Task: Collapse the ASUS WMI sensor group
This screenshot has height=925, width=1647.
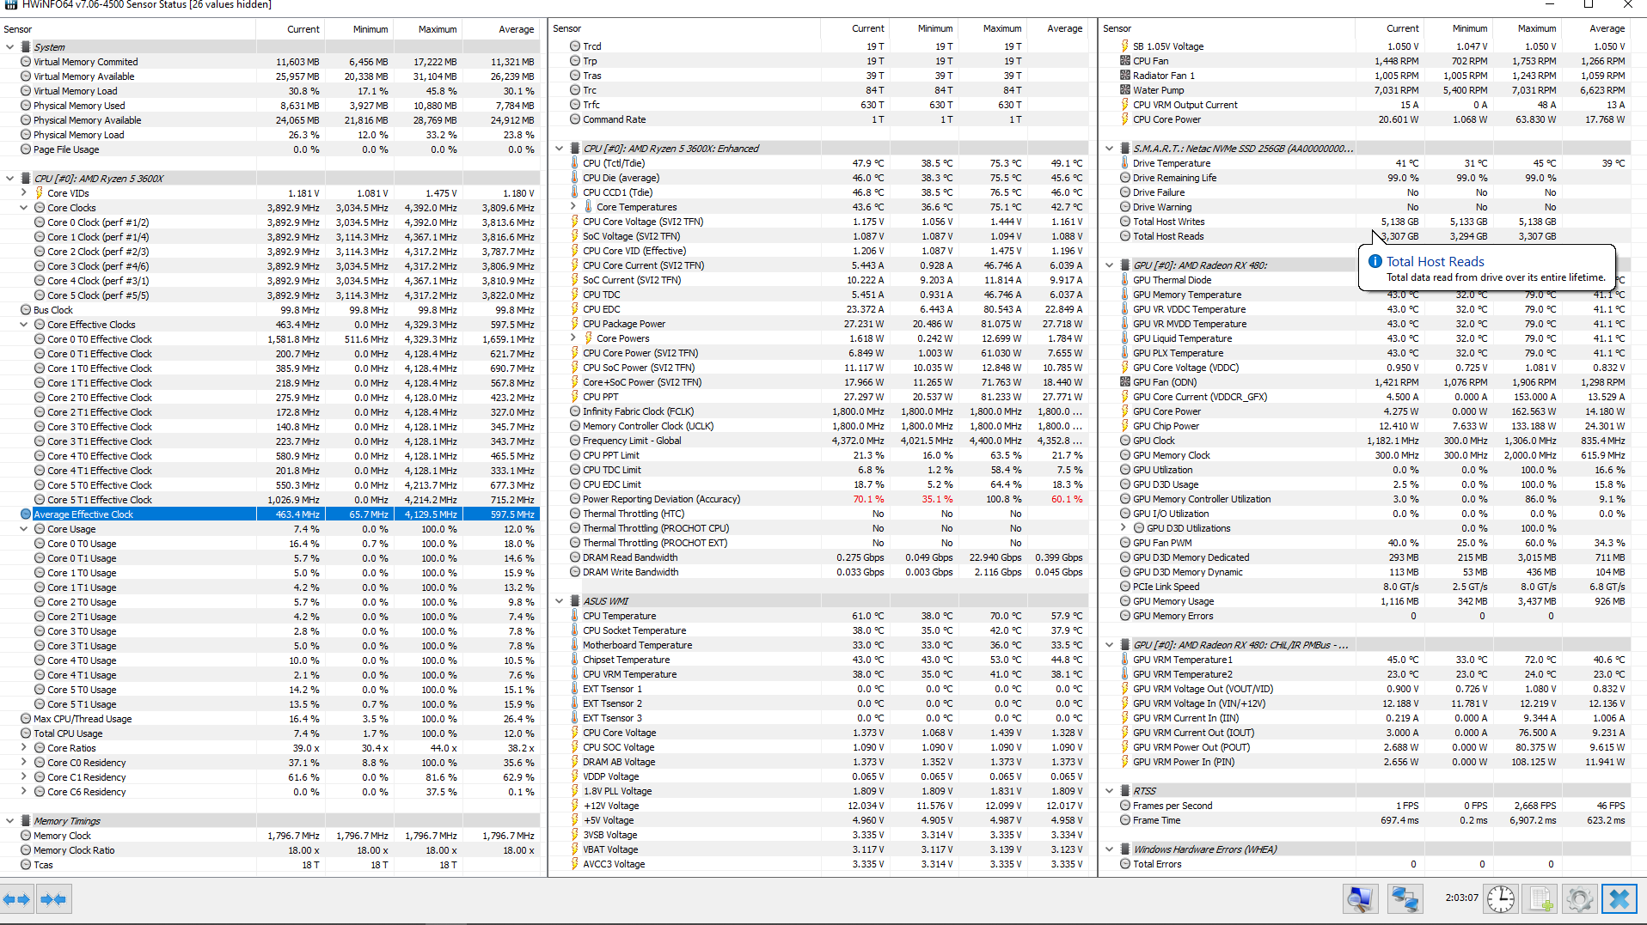Action: coord(560,601)
